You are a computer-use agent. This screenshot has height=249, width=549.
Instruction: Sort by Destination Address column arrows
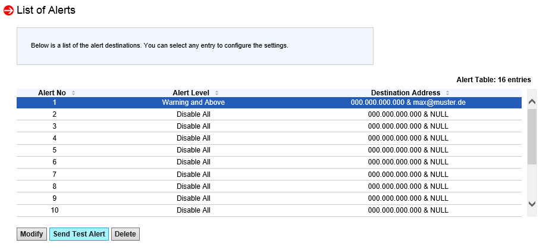click(x=447, y=93)
